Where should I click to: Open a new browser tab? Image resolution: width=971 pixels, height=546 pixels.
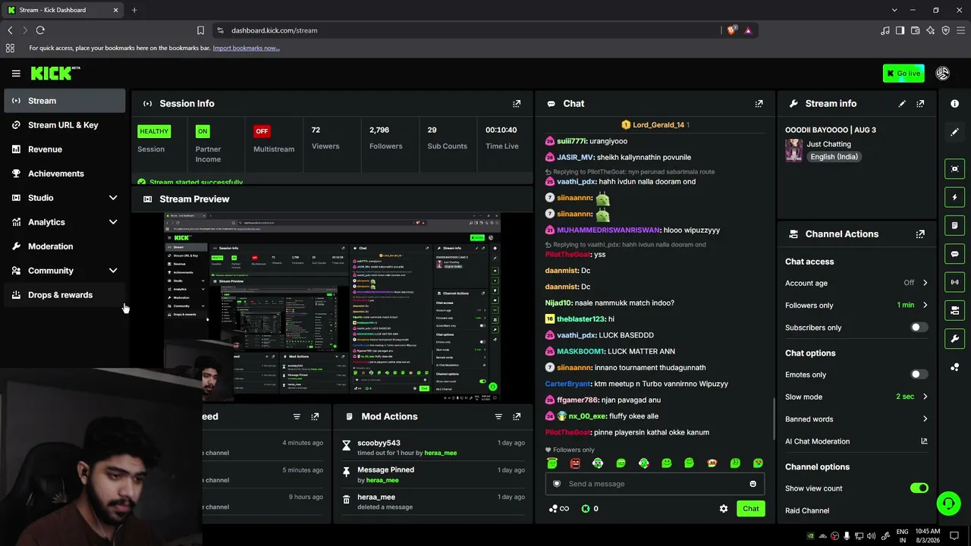[134, 10]
